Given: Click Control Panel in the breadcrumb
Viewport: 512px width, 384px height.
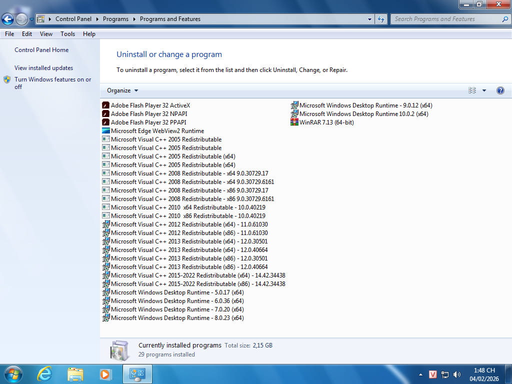Looking at the screenshot, I should pos(73,19).
